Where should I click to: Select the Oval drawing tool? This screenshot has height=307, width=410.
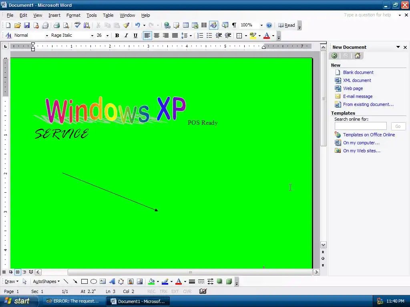[x=94, y=281]
